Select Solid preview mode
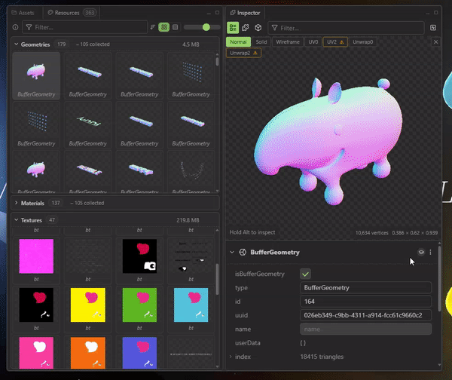452x380 pixels. (x=261, y=41)
